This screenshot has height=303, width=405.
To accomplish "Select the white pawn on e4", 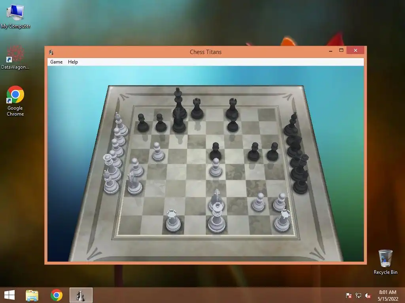I will pos(216,168).
